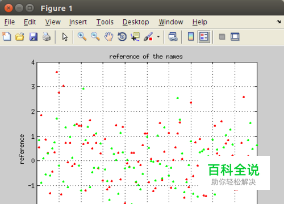Open the Edit menu
The image size is (284, 204).
30,22
